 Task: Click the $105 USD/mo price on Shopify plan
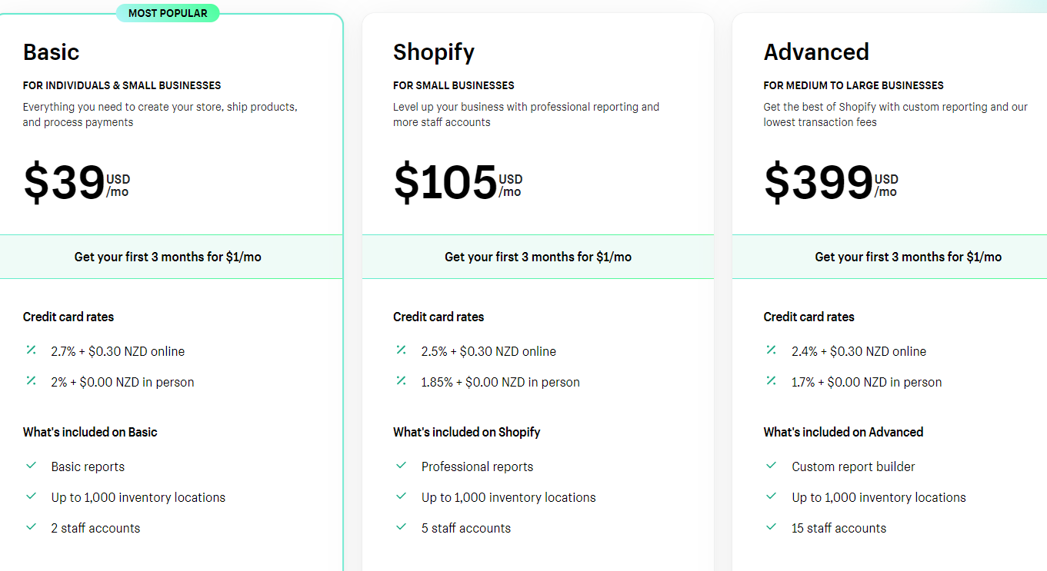coord(458,183)
